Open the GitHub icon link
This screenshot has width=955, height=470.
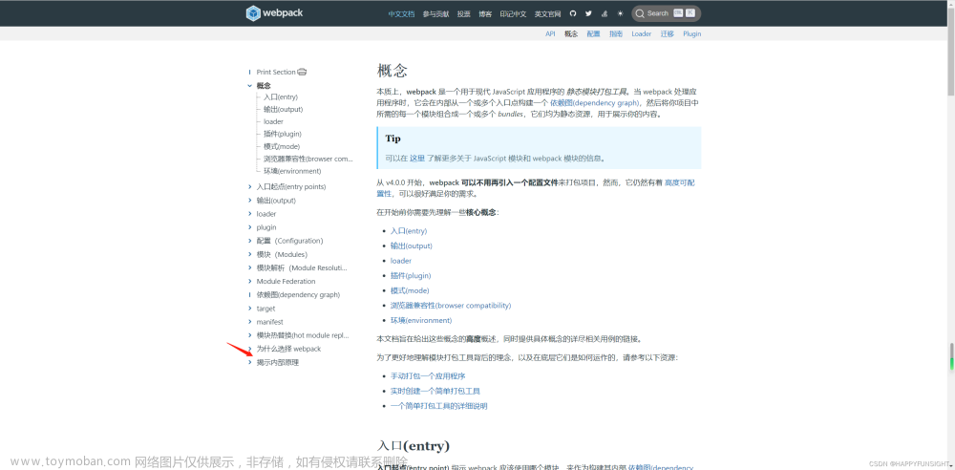(x=572, y=13)
